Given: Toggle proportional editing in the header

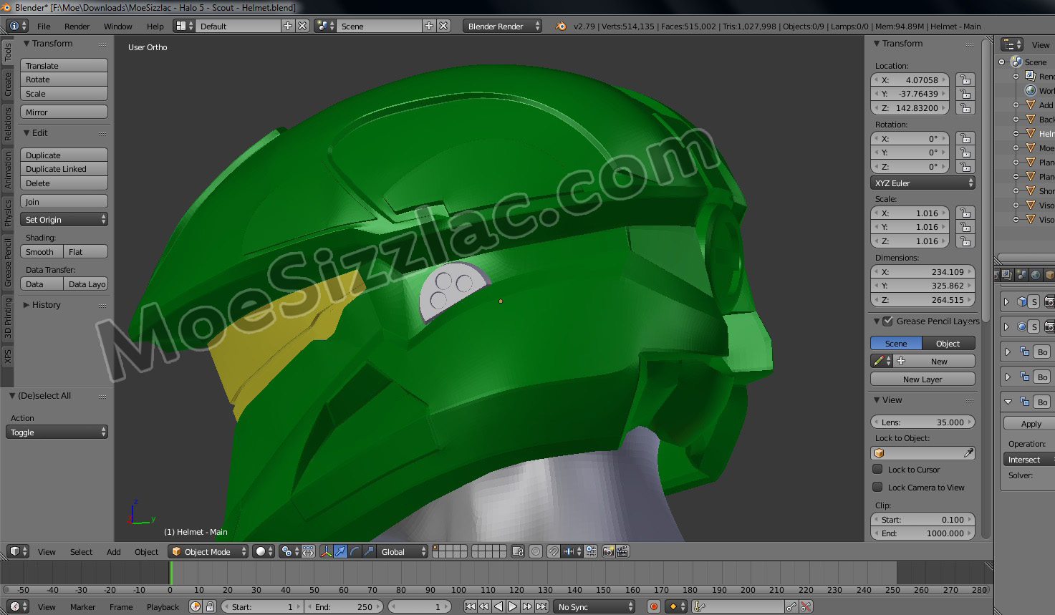Looking at the screenshot, I should [x=536, y=551].
